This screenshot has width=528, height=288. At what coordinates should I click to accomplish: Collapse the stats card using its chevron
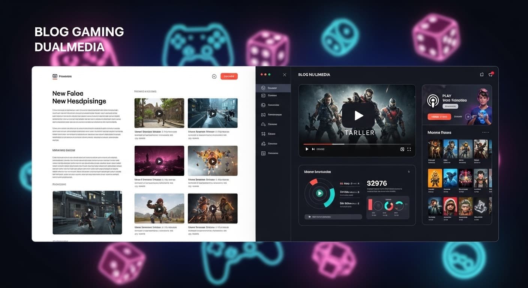click(409, 171)
